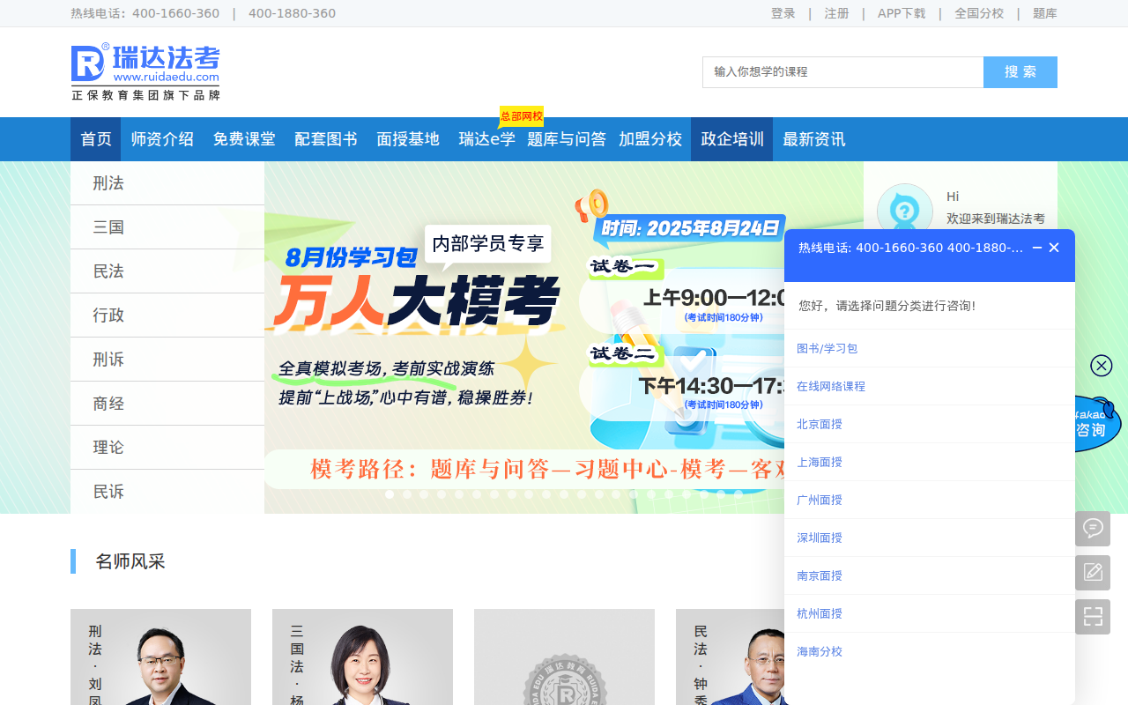Open the placeholder logo teacher card

[564, 657]
